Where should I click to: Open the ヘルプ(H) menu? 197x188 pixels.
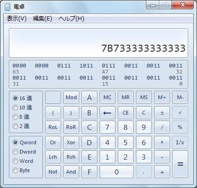tap(71, 19)
